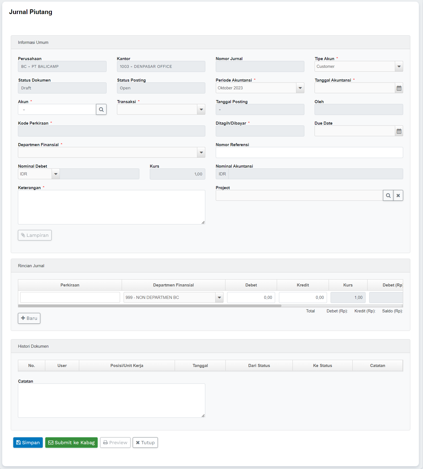Clear the Project field with X icon
This screenshot has width=423, height=469.
pyautogui.click(x=398, y=195)
